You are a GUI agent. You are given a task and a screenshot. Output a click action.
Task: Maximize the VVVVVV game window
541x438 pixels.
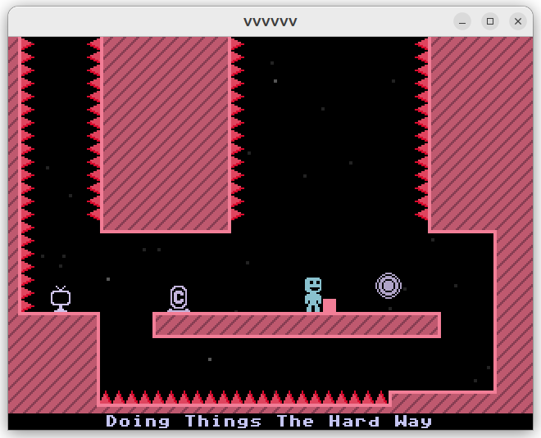(x=490, y=21)
